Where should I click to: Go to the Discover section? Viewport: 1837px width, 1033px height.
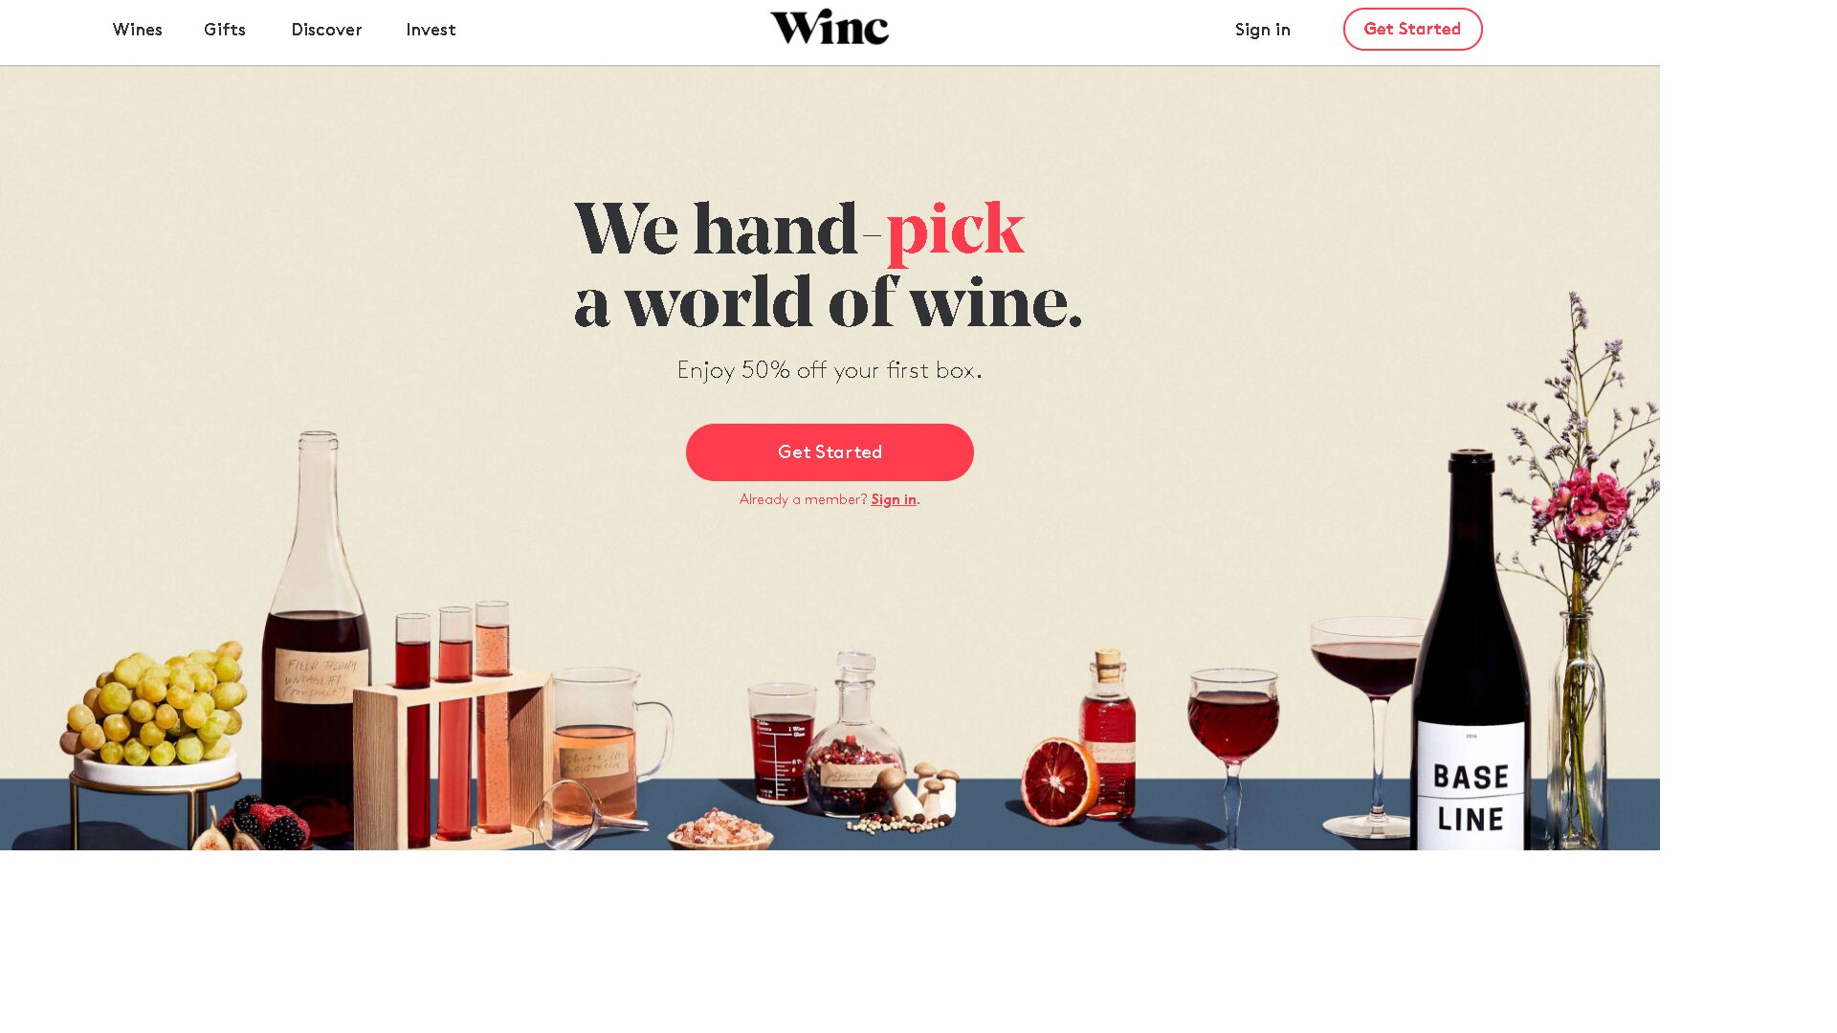point(326,30)
